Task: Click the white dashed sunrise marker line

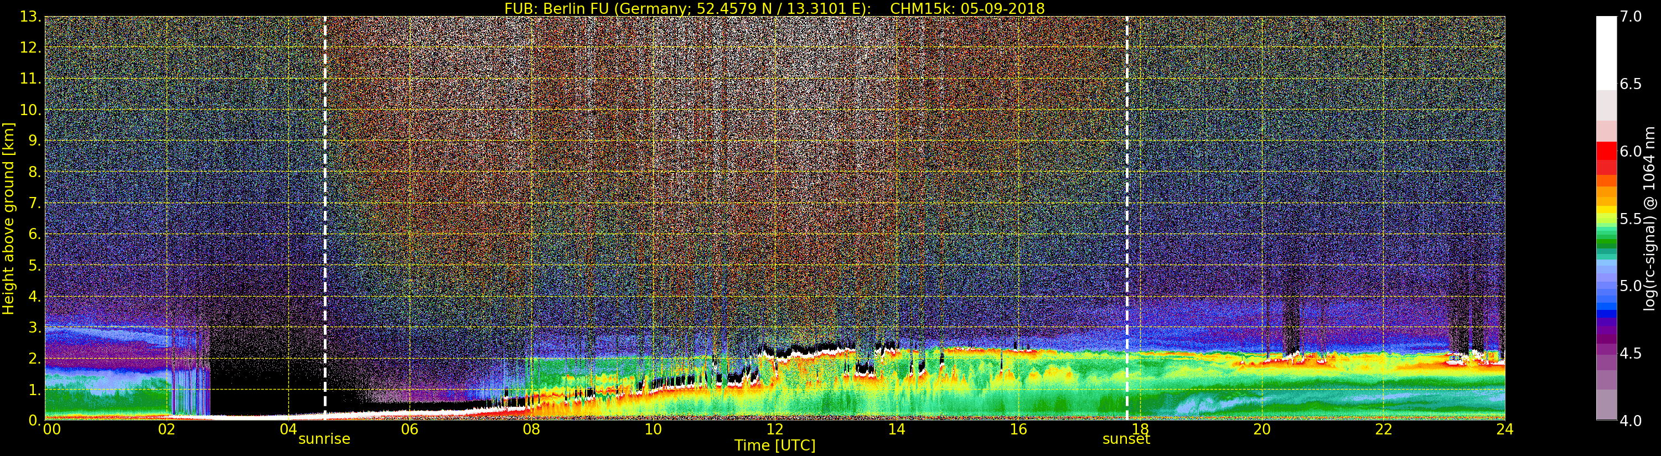Action: click(325, 218)
